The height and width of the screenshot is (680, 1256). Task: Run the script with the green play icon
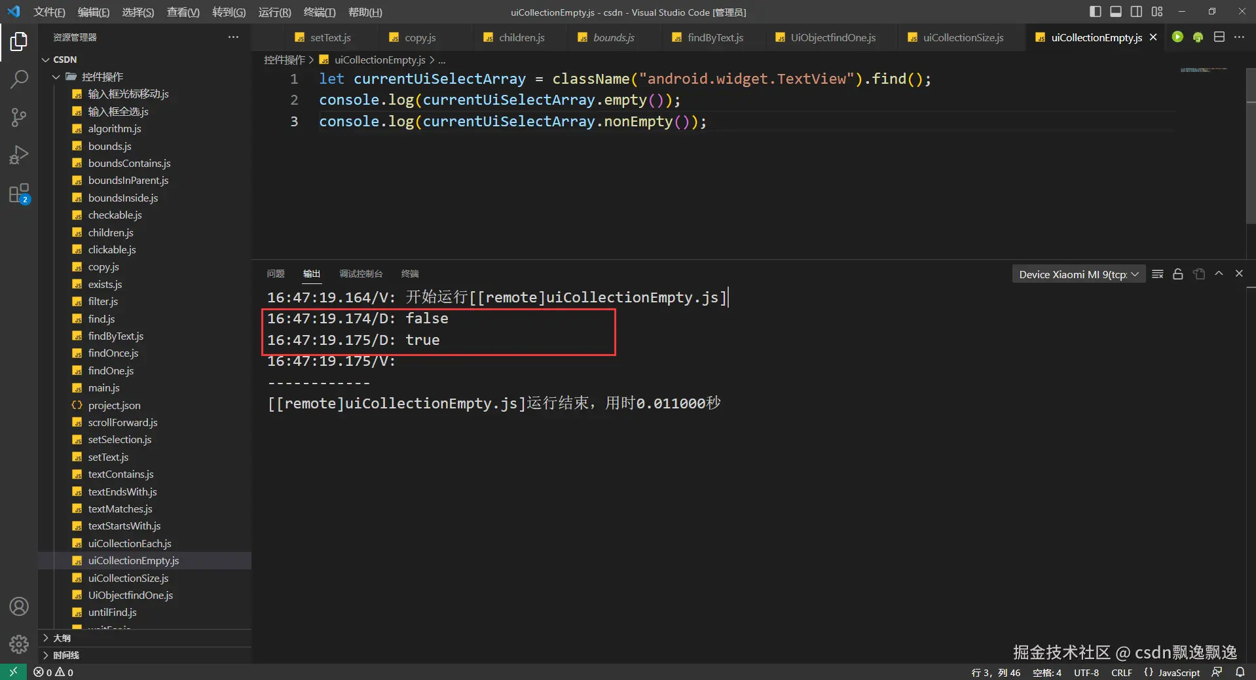[x=1177, y=37]
